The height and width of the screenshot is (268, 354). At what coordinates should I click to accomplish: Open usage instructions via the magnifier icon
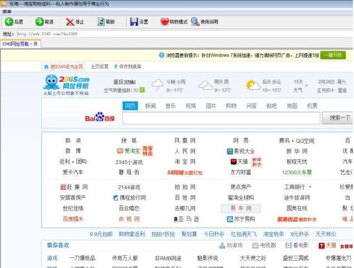click(195, 22)
